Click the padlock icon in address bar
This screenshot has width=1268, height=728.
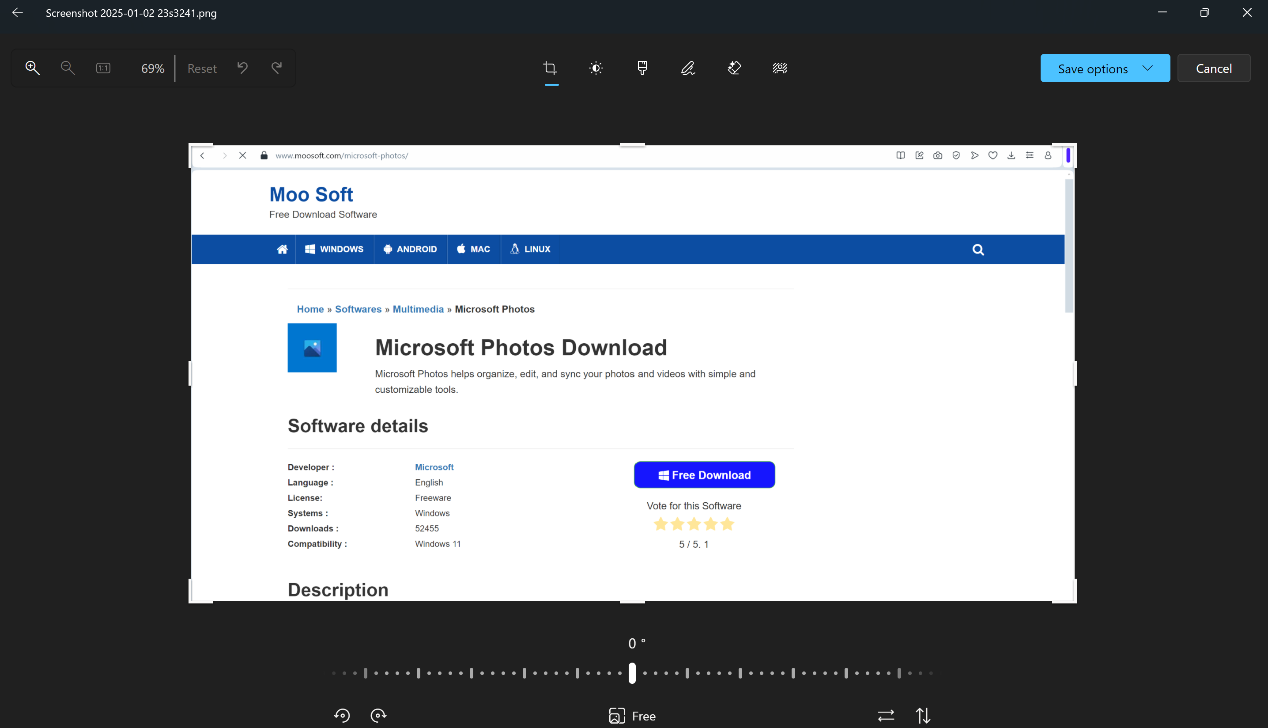[x=264, y=155]
